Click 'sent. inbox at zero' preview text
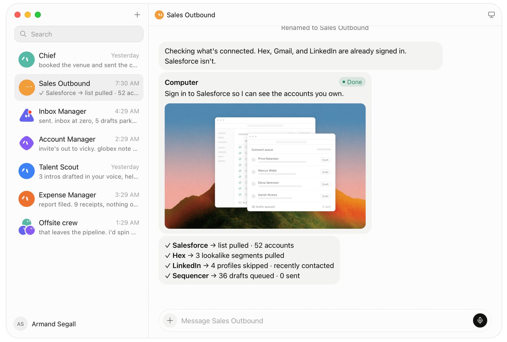The width and height of the screenshot is (507, 342). [88, 121]
